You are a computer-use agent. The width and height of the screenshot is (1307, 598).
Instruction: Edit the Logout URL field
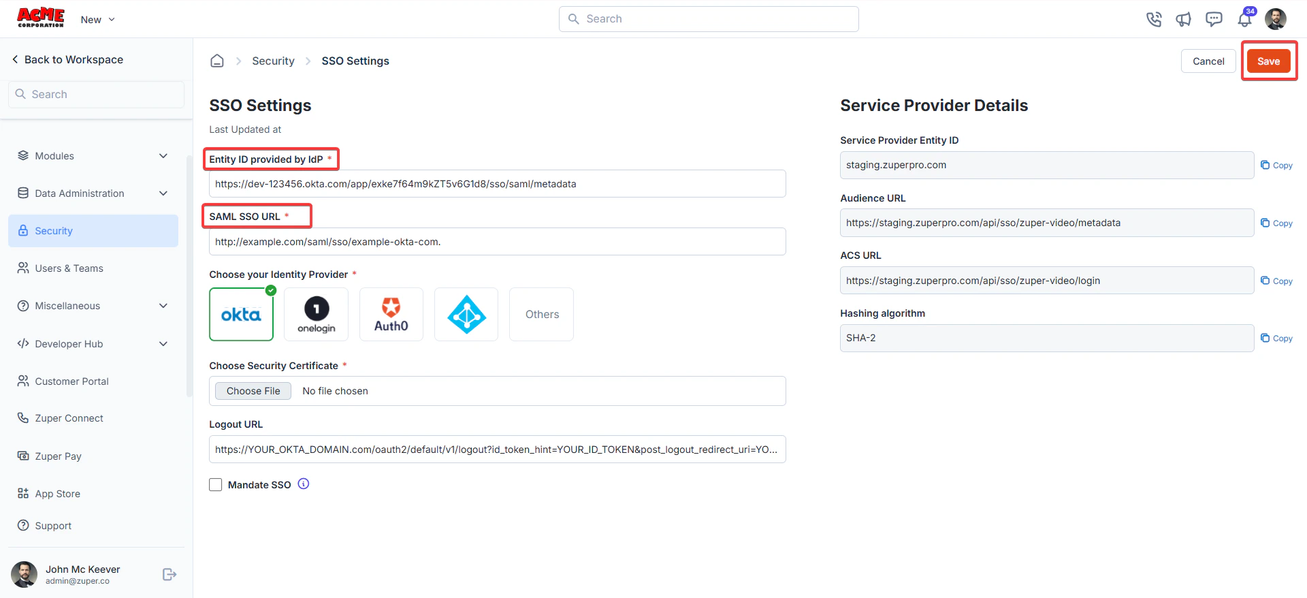tap(498, 449)
